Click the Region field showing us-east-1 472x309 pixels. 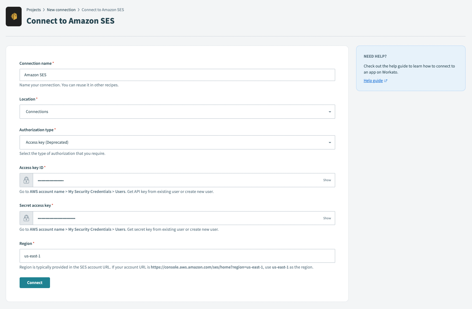pyautogui.click(x=177, y=256)
